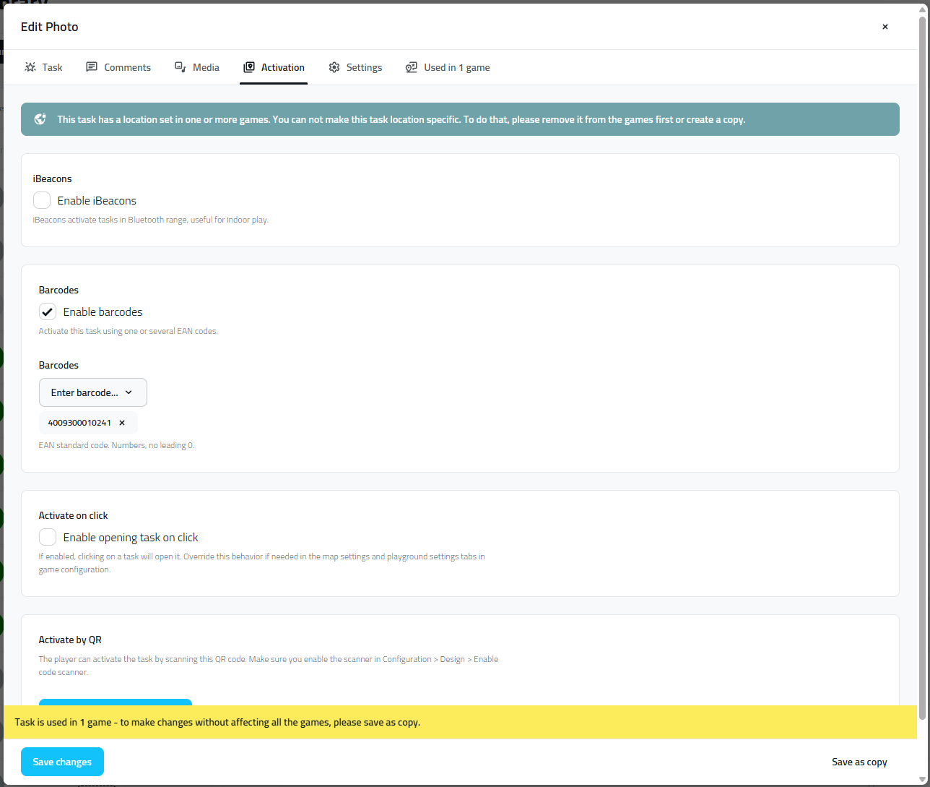
Task: Click the Comments speech bubble icon
Action: tap(92, 67)
